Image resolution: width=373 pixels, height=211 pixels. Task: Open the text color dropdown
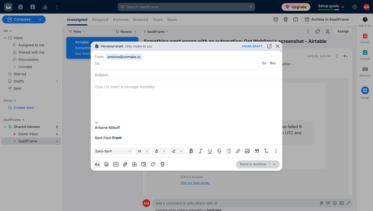pos(160,151)
